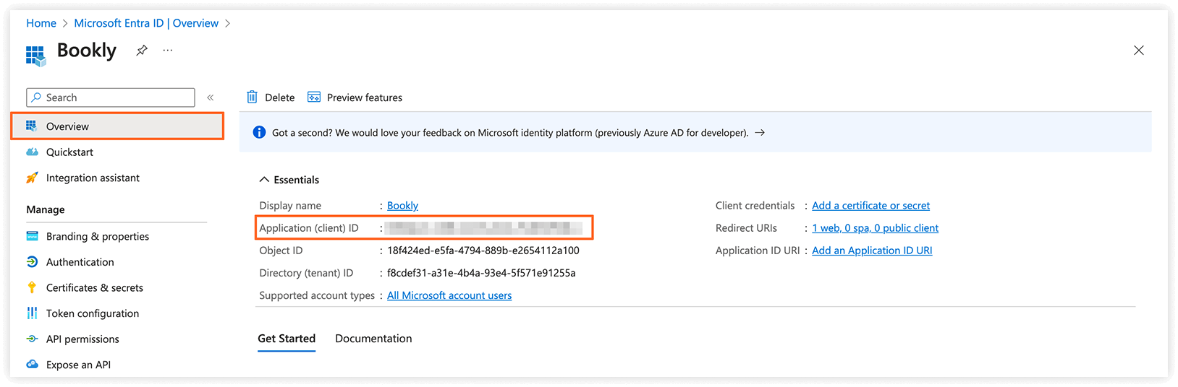Click the Bookly app registration icon
The width and height of the screenshot is (1178, 387).
[x=35, y=56]
